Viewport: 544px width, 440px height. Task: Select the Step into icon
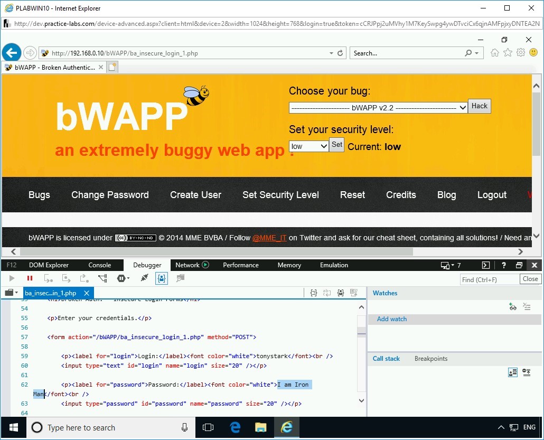(49, 278)
